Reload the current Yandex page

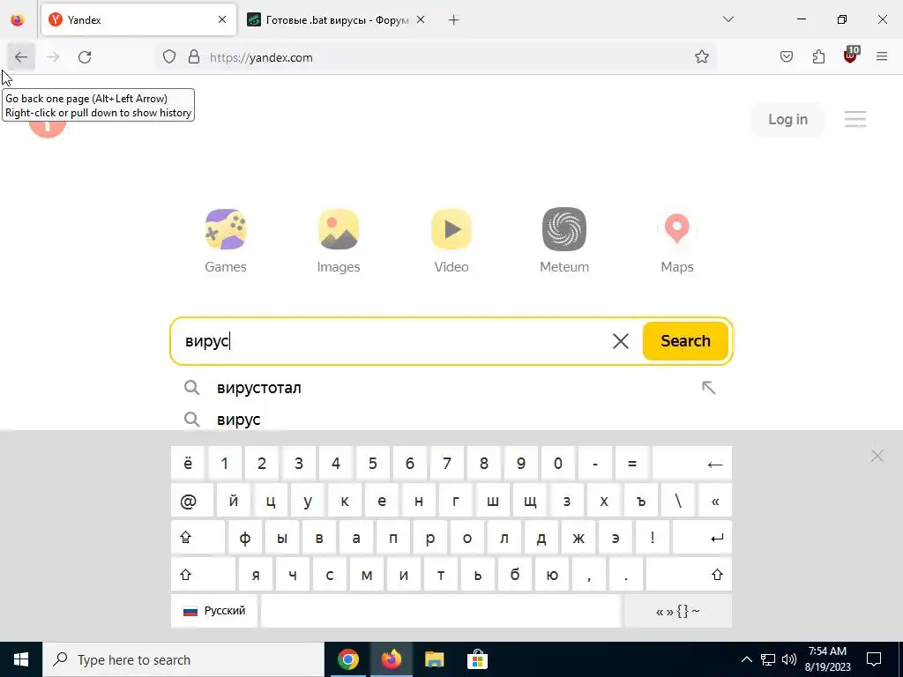[x=85, y=57]
